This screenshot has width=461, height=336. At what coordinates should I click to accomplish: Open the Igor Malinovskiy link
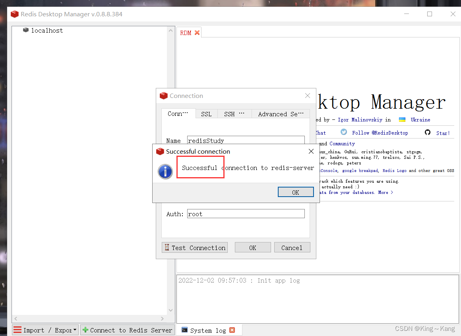pyautogui.click(x=360, y=119)
